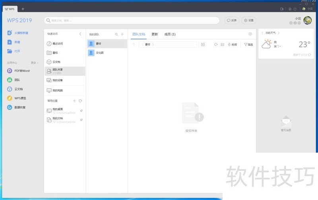Refresh the team document list

click(216, 45)
